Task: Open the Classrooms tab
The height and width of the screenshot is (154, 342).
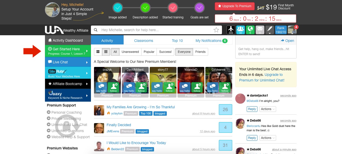Action: 144,41
